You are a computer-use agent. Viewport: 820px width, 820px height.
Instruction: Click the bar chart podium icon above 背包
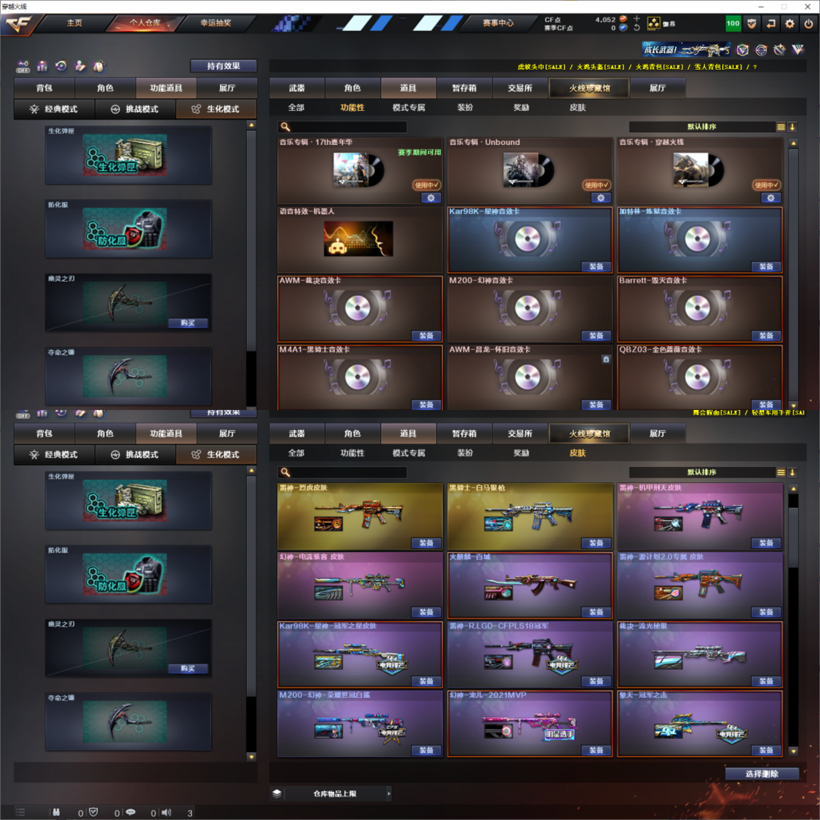pyautogui.click(x=43, y=66)
